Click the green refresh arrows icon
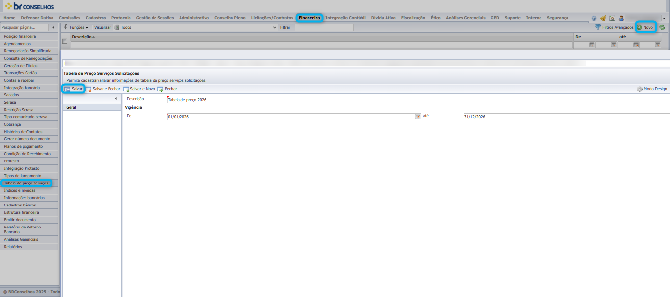The width and height of the screenshot is (670, 297). click(x=662, y=27)
